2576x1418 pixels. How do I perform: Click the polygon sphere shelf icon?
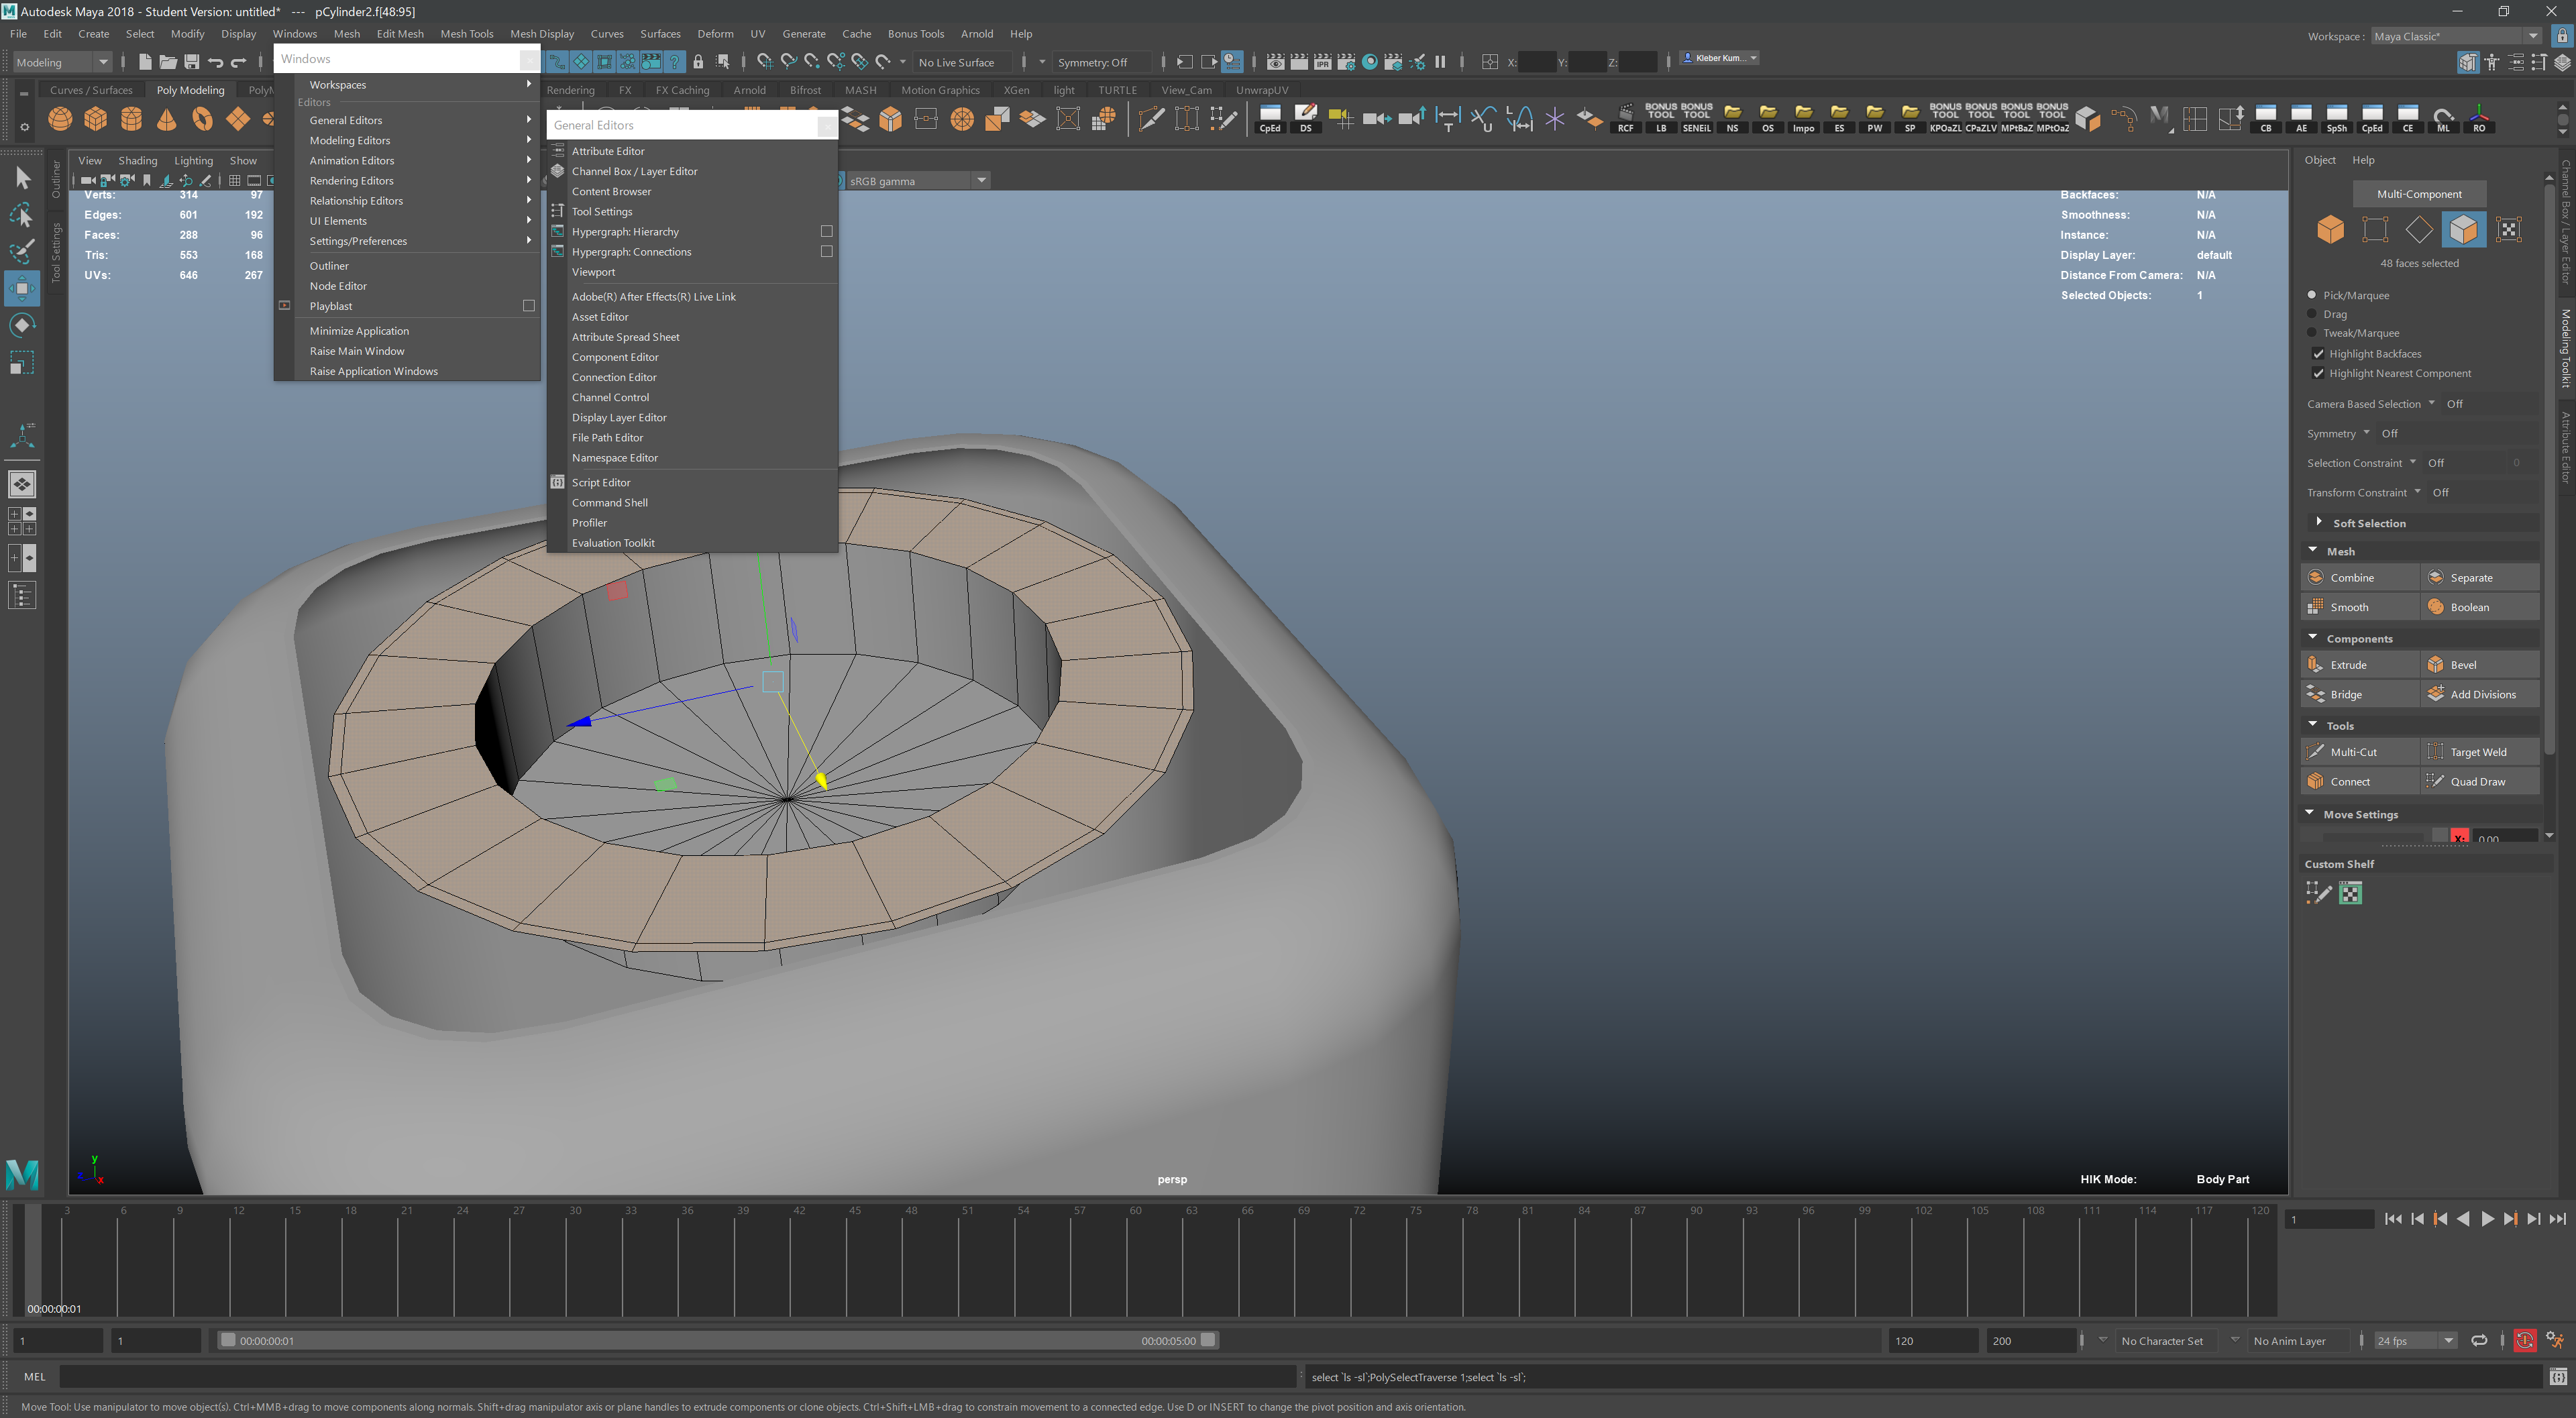click(x=60, y=120)
